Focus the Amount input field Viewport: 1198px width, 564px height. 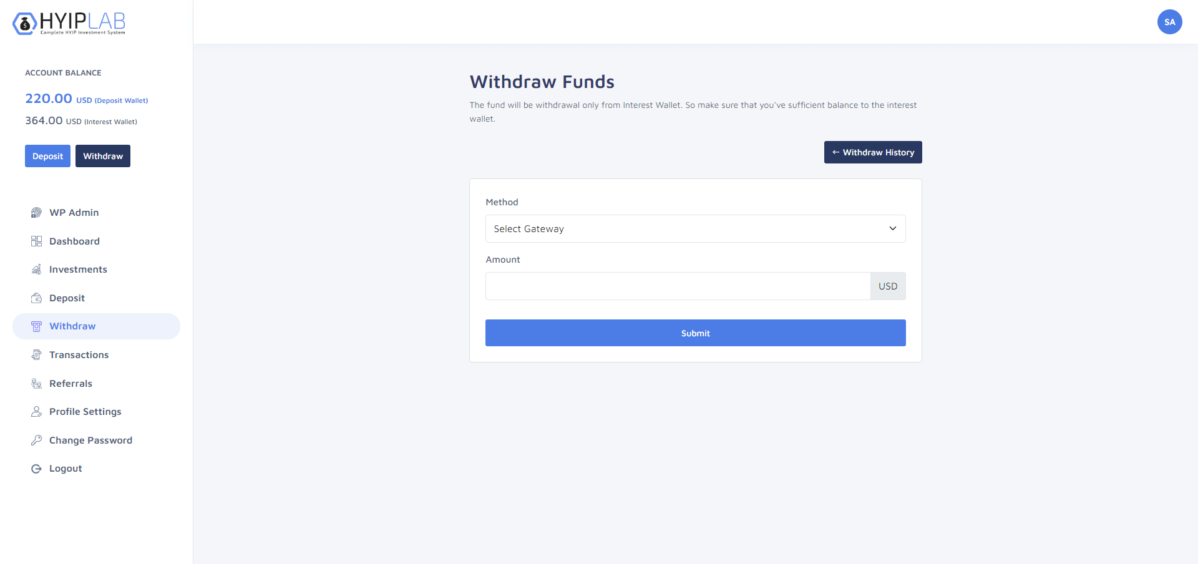click(x=678, y=286)
